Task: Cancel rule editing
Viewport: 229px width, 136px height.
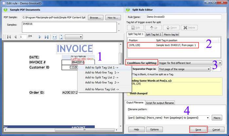Action: pyautogui.click(x=216, y=129)
